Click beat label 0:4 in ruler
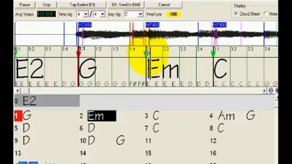The image size is (292, 164). click(x=65, y=49)
